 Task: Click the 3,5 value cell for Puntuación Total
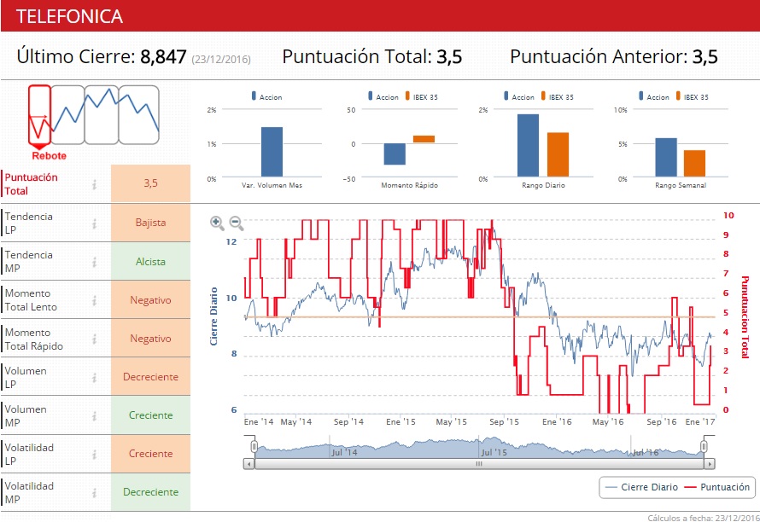[x=151, y=183]
